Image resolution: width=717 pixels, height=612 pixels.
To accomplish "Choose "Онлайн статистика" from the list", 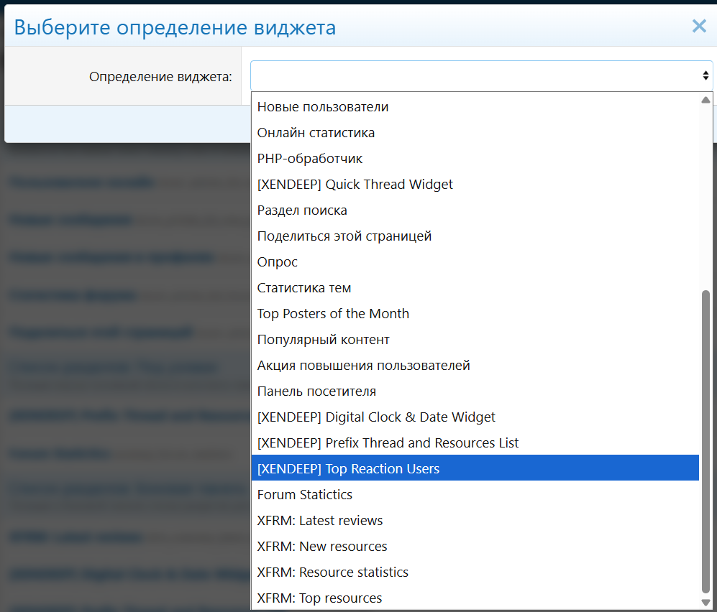I will pos(316,133).
